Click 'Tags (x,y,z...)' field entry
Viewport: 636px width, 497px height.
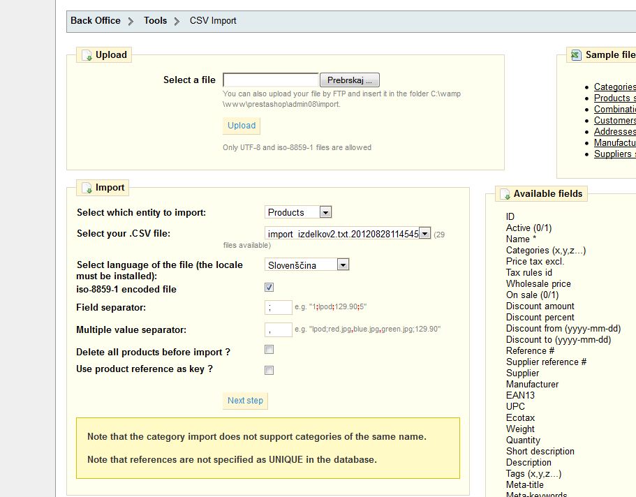pyautogui.click(x=533, y=473)
